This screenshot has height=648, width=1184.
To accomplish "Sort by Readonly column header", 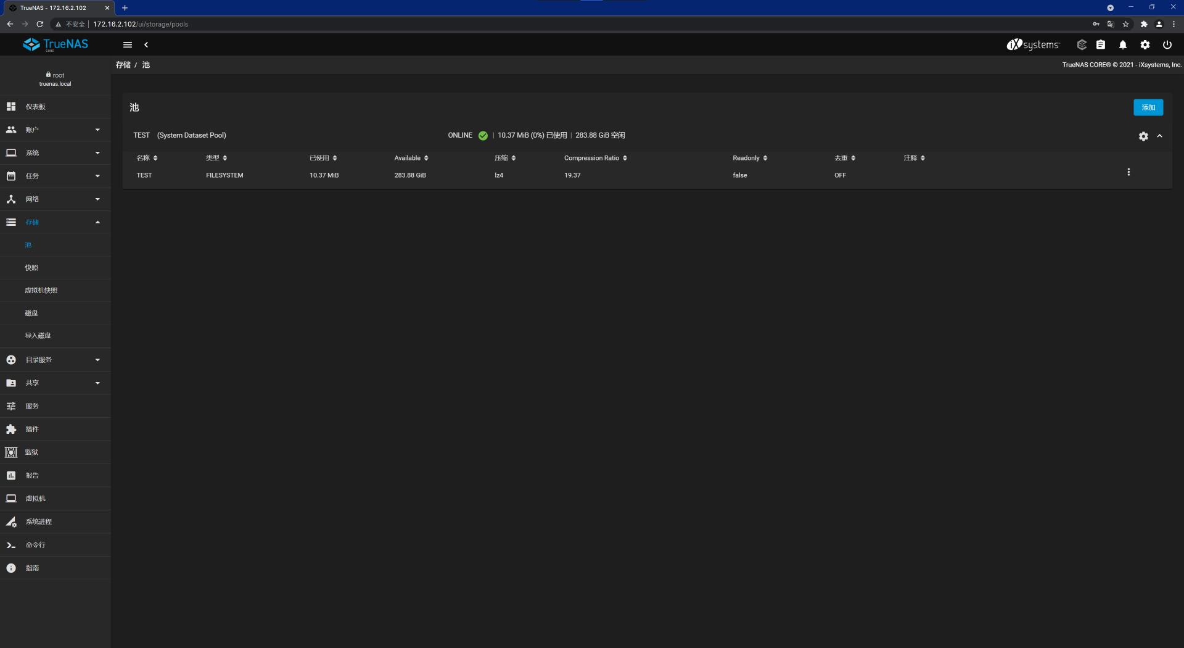I will coord(750,158).
